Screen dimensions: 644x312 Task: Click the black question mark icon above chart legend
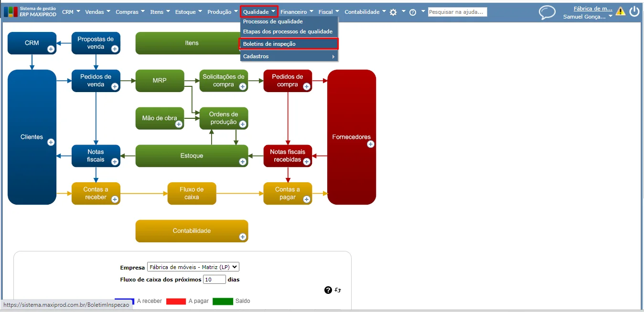[328, 290]
